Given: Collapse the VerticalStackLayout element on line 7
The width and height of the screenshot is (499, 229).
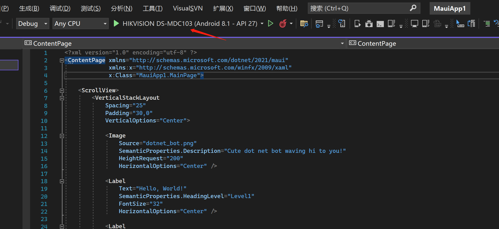Looking at the screenshot, I should pyautogui.click(x=62, y=98).
